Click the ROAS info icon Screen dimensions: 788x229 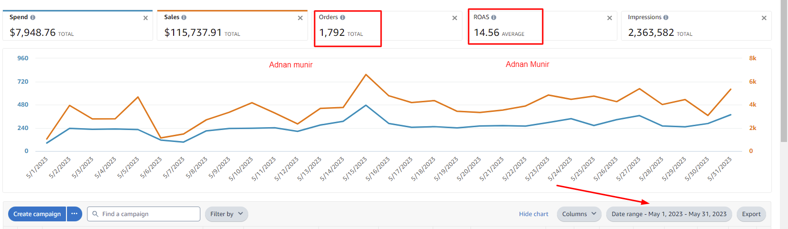(494, 17)
